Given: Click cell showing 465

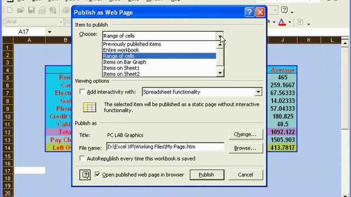Looking at the screenshot, I should (282, 77).
